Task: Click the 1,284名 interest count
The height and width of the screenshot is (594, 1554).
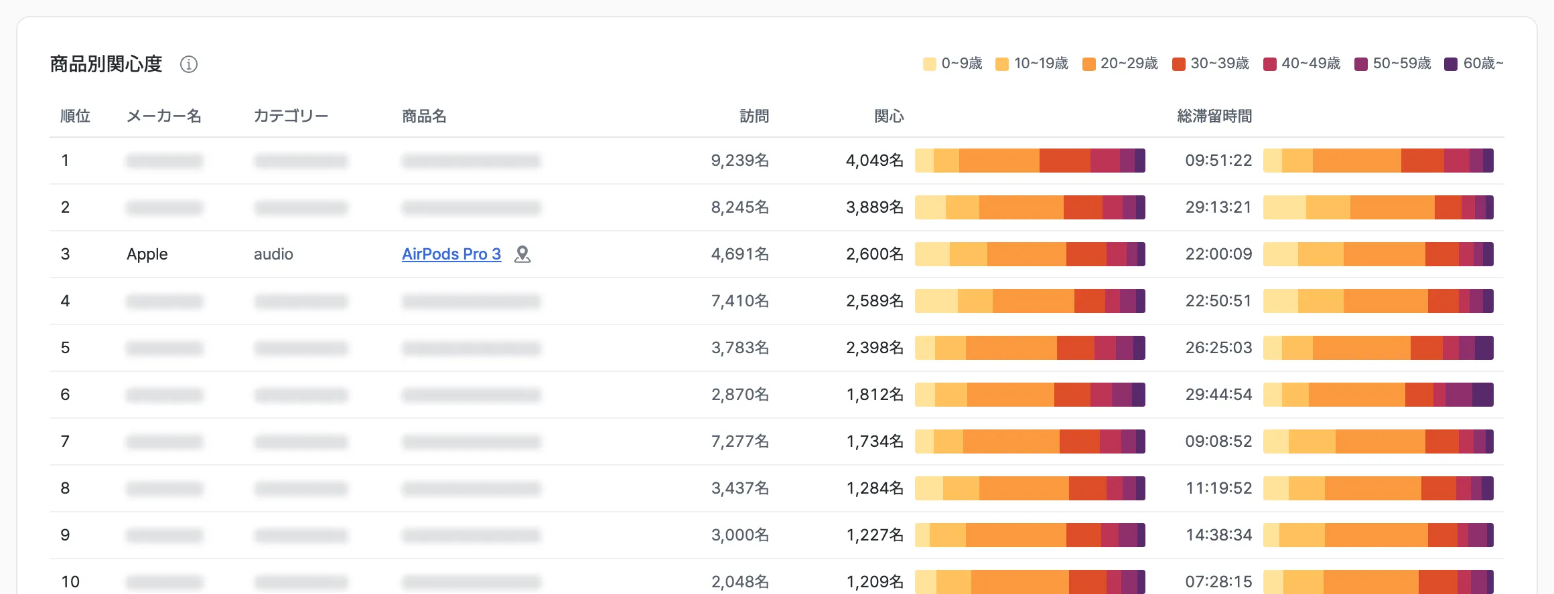Action: pyautogui.click(x=875, y=488)
